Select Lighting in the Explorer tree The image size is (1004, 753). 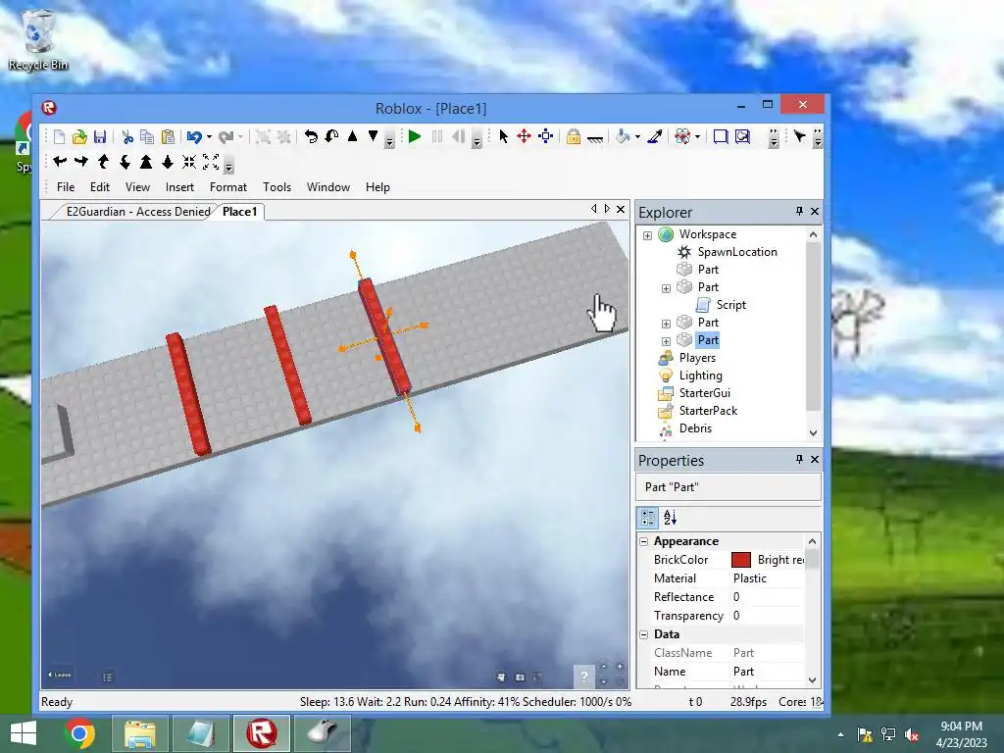[x=700, y=376]
